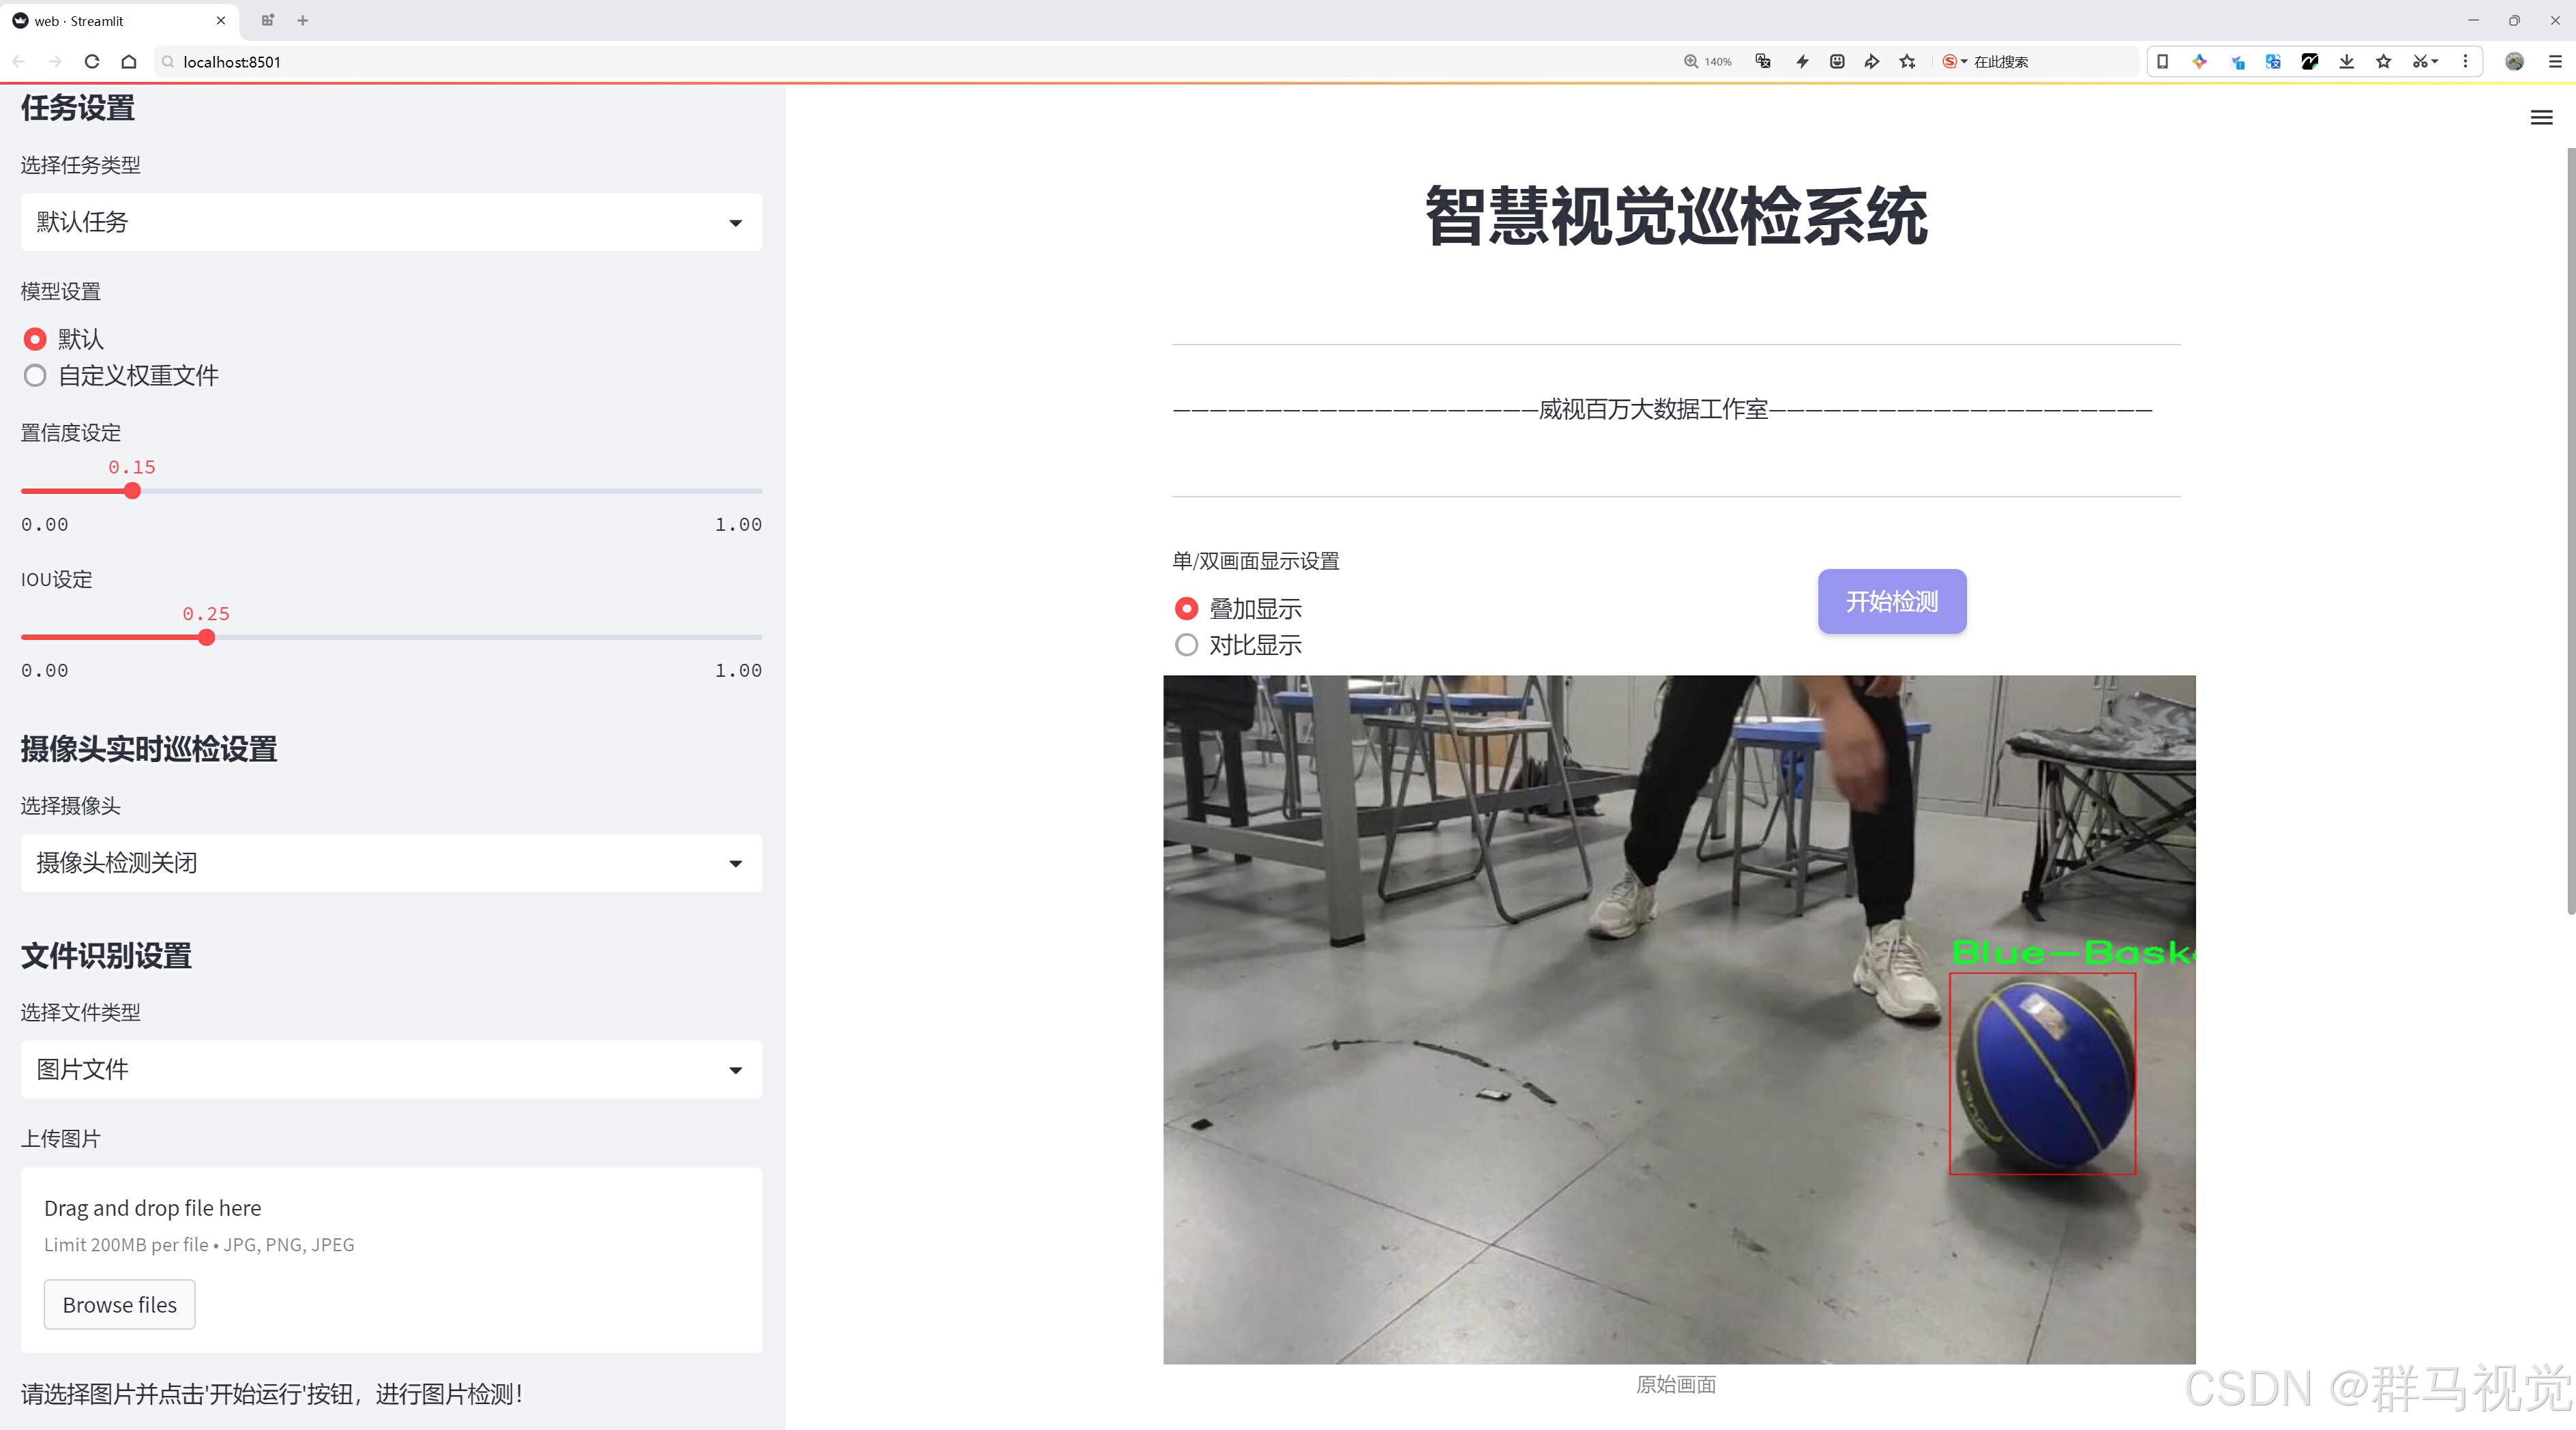Select the 对比显示 display mode
2576x1430 pixels.
click(x=1186, y=645)
